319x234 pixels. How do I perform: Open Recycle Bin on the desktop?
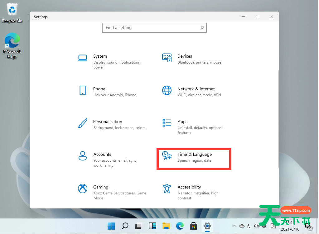(x=12, y=11)
